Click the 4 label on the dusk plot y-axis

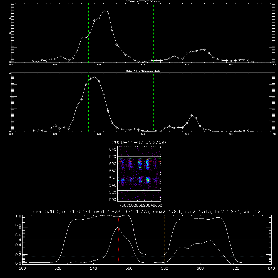10,85
